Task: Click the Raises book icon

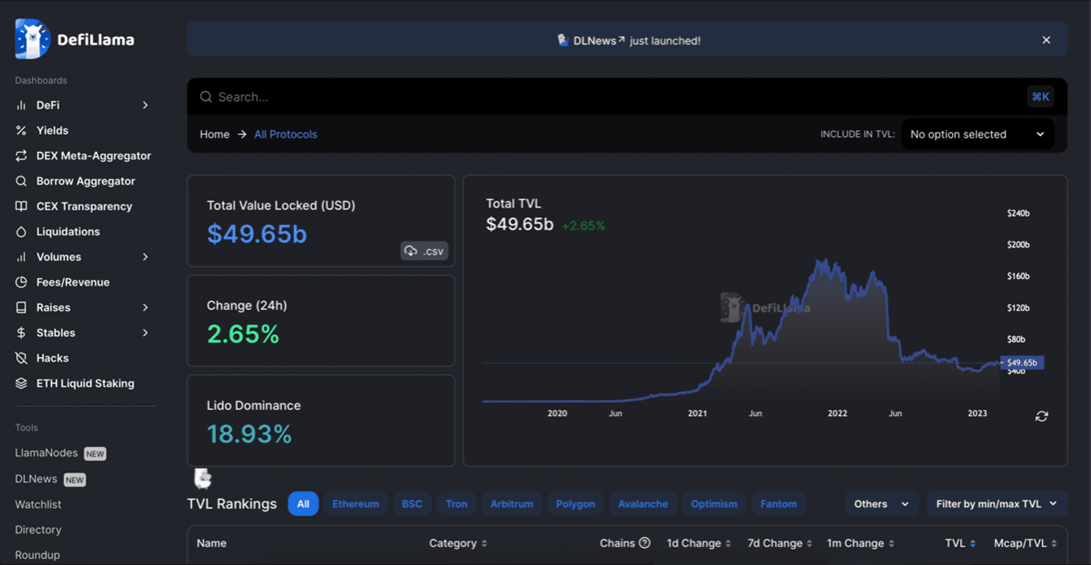Action: tap(21, 307)
